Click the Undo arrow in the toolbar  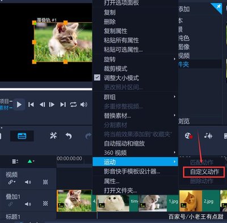[69, 136]
